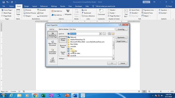
Task: Show the Current Folder list
Action: pyautogui.click(x=63, y=39)
